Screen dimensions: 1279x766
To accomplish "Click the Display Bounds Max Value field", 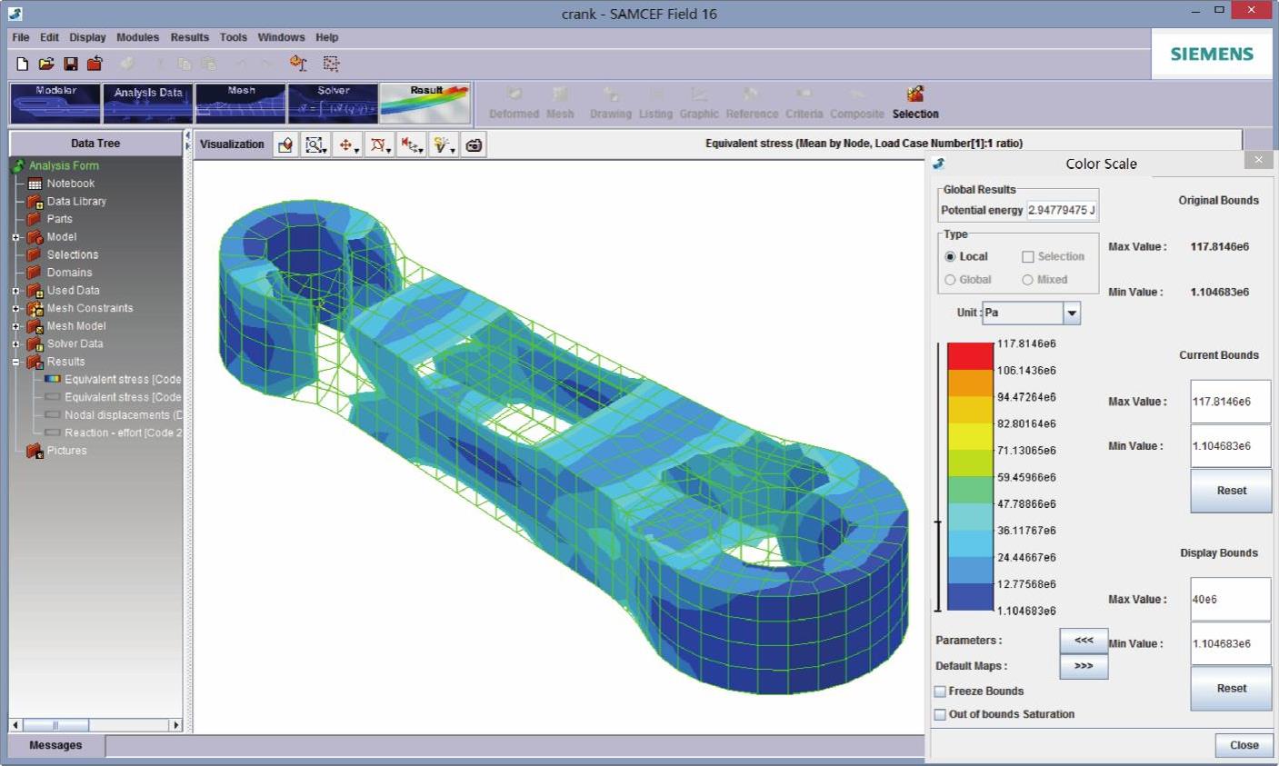I will pyautogui.click(x=1230, y=600).
